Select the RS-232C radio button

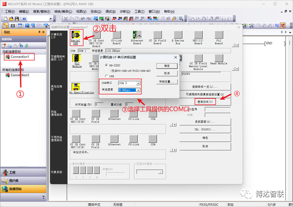pos(106,65)
